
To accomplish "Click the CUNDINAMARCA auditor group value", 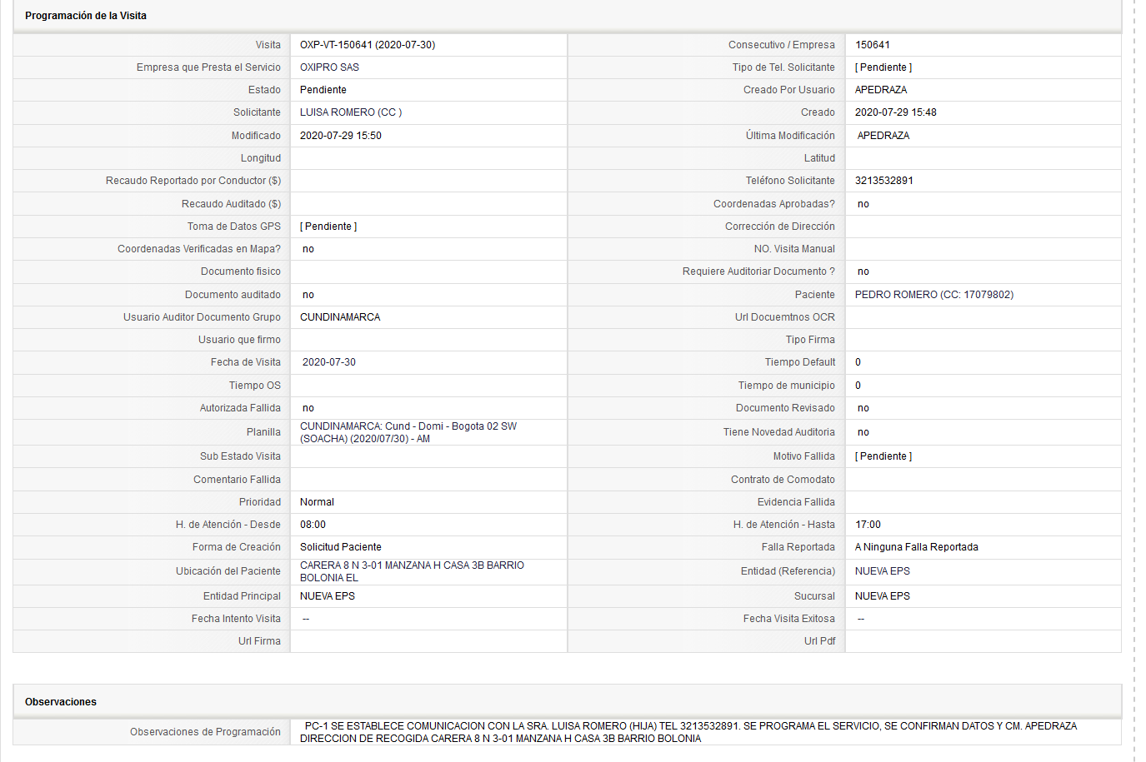I will point(340,317).
